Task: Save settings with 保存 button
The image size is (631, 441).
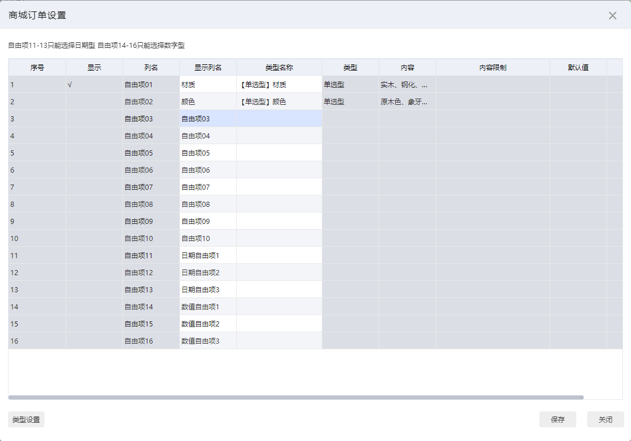Action: [558, 419]
